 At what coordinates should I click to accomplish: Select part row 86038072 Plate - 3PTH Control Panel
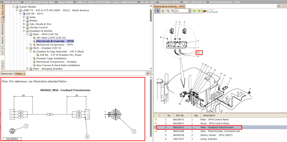tap(220, 119)
